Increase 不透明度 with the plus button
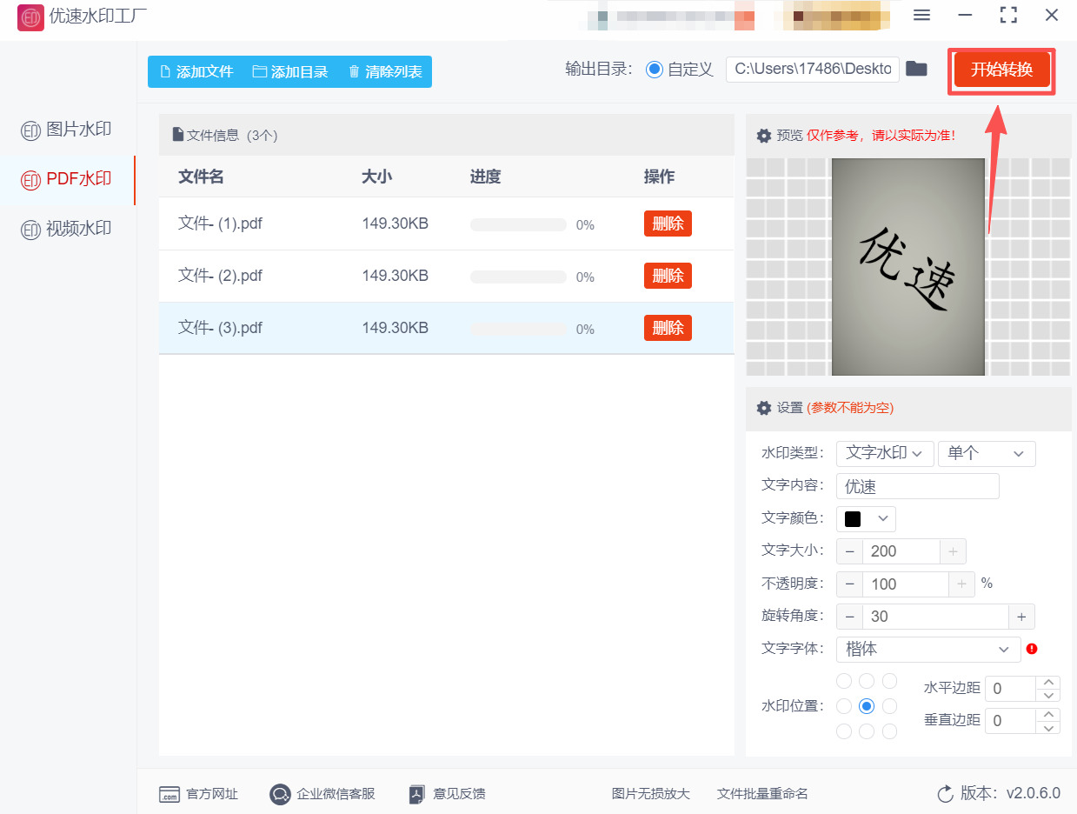 961,584
